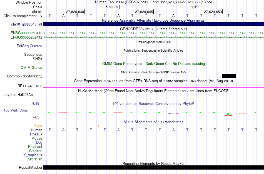Click the Chicken species label
Image resolution: width=264 pixels, height=174 pixels.
pyautogui.click(x=36, y=151)
